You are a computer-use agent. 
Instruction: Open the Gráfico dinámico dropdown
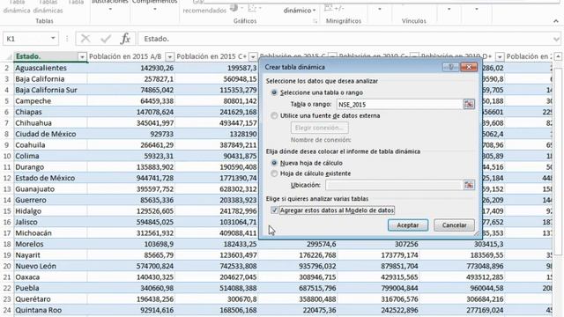click(300, 11)
